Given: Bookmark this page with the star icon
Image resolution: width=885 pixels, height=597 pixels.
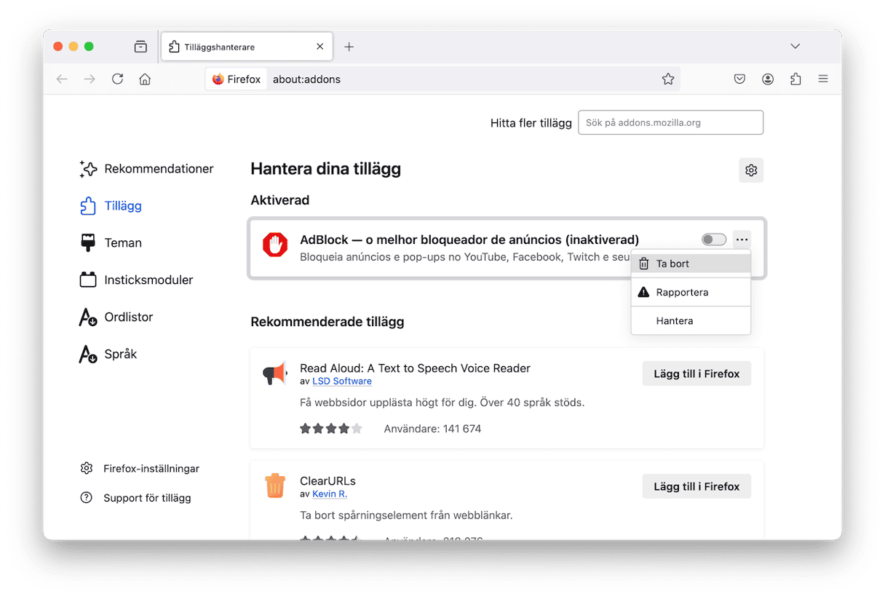Looking at the screenshot, I should tap(668, 79).
